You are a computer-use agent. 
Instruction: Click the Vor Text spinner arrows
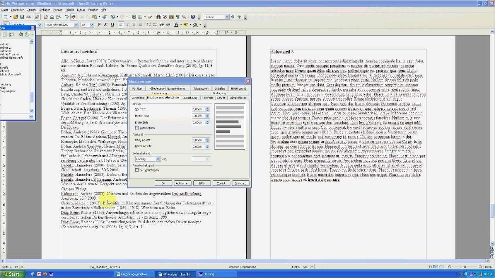coord(207,109)
